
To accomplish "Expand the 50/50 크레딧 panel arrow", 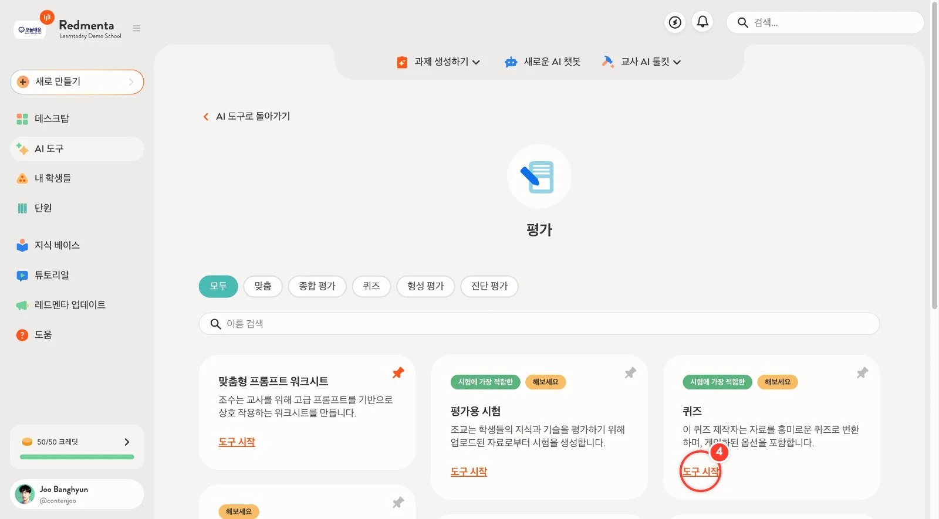I will [127, 442].
